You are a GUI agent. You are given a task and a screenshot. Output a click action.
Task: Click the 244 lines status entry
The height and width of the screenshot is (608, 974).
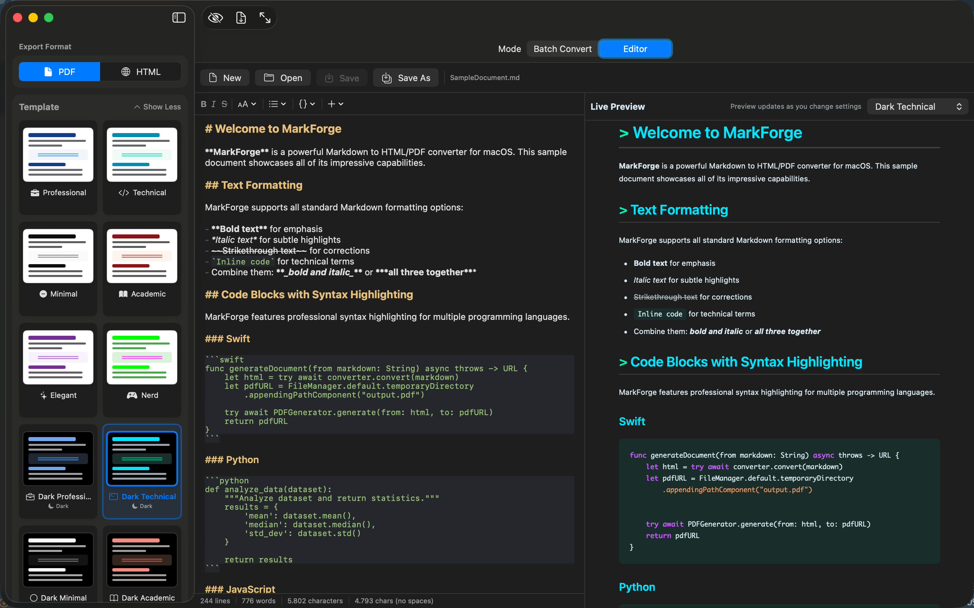pyautogui.click(x=215, y=601)
